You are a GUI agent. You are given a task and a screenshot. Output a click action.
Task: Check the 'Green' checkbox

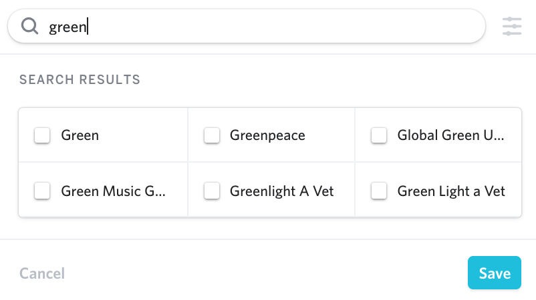point(42,135)
